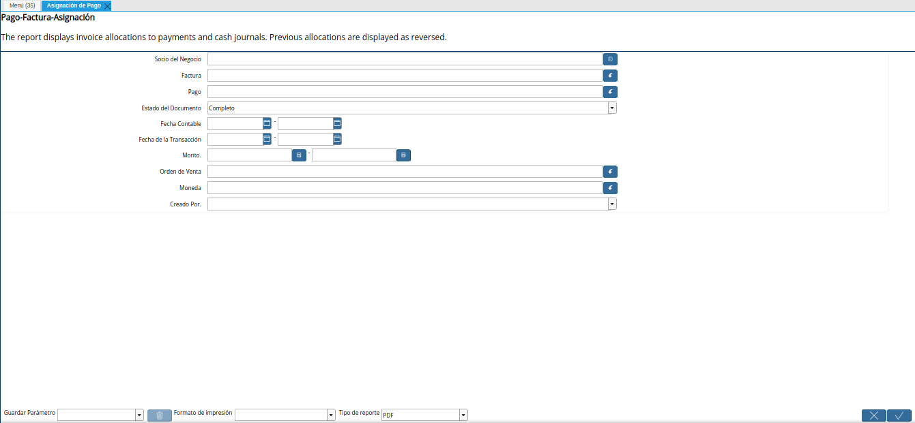Expand the Creado Por dropdown
This screenshot has width=915, height=423.
tap(612, 204)
